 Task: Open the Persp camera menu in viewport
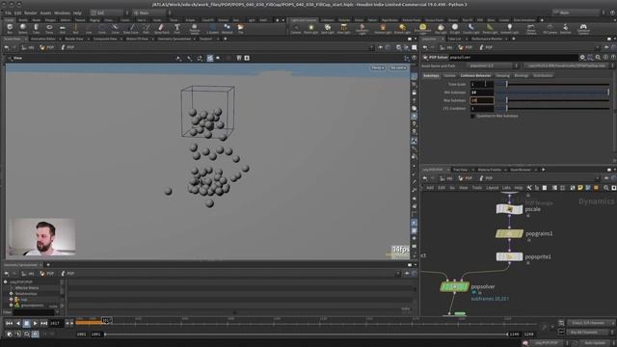(377, 67)
